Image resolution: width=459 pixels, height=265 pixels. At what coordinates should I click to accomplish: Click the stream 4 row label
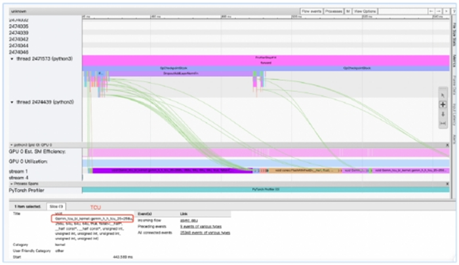[x=18, y=178]
